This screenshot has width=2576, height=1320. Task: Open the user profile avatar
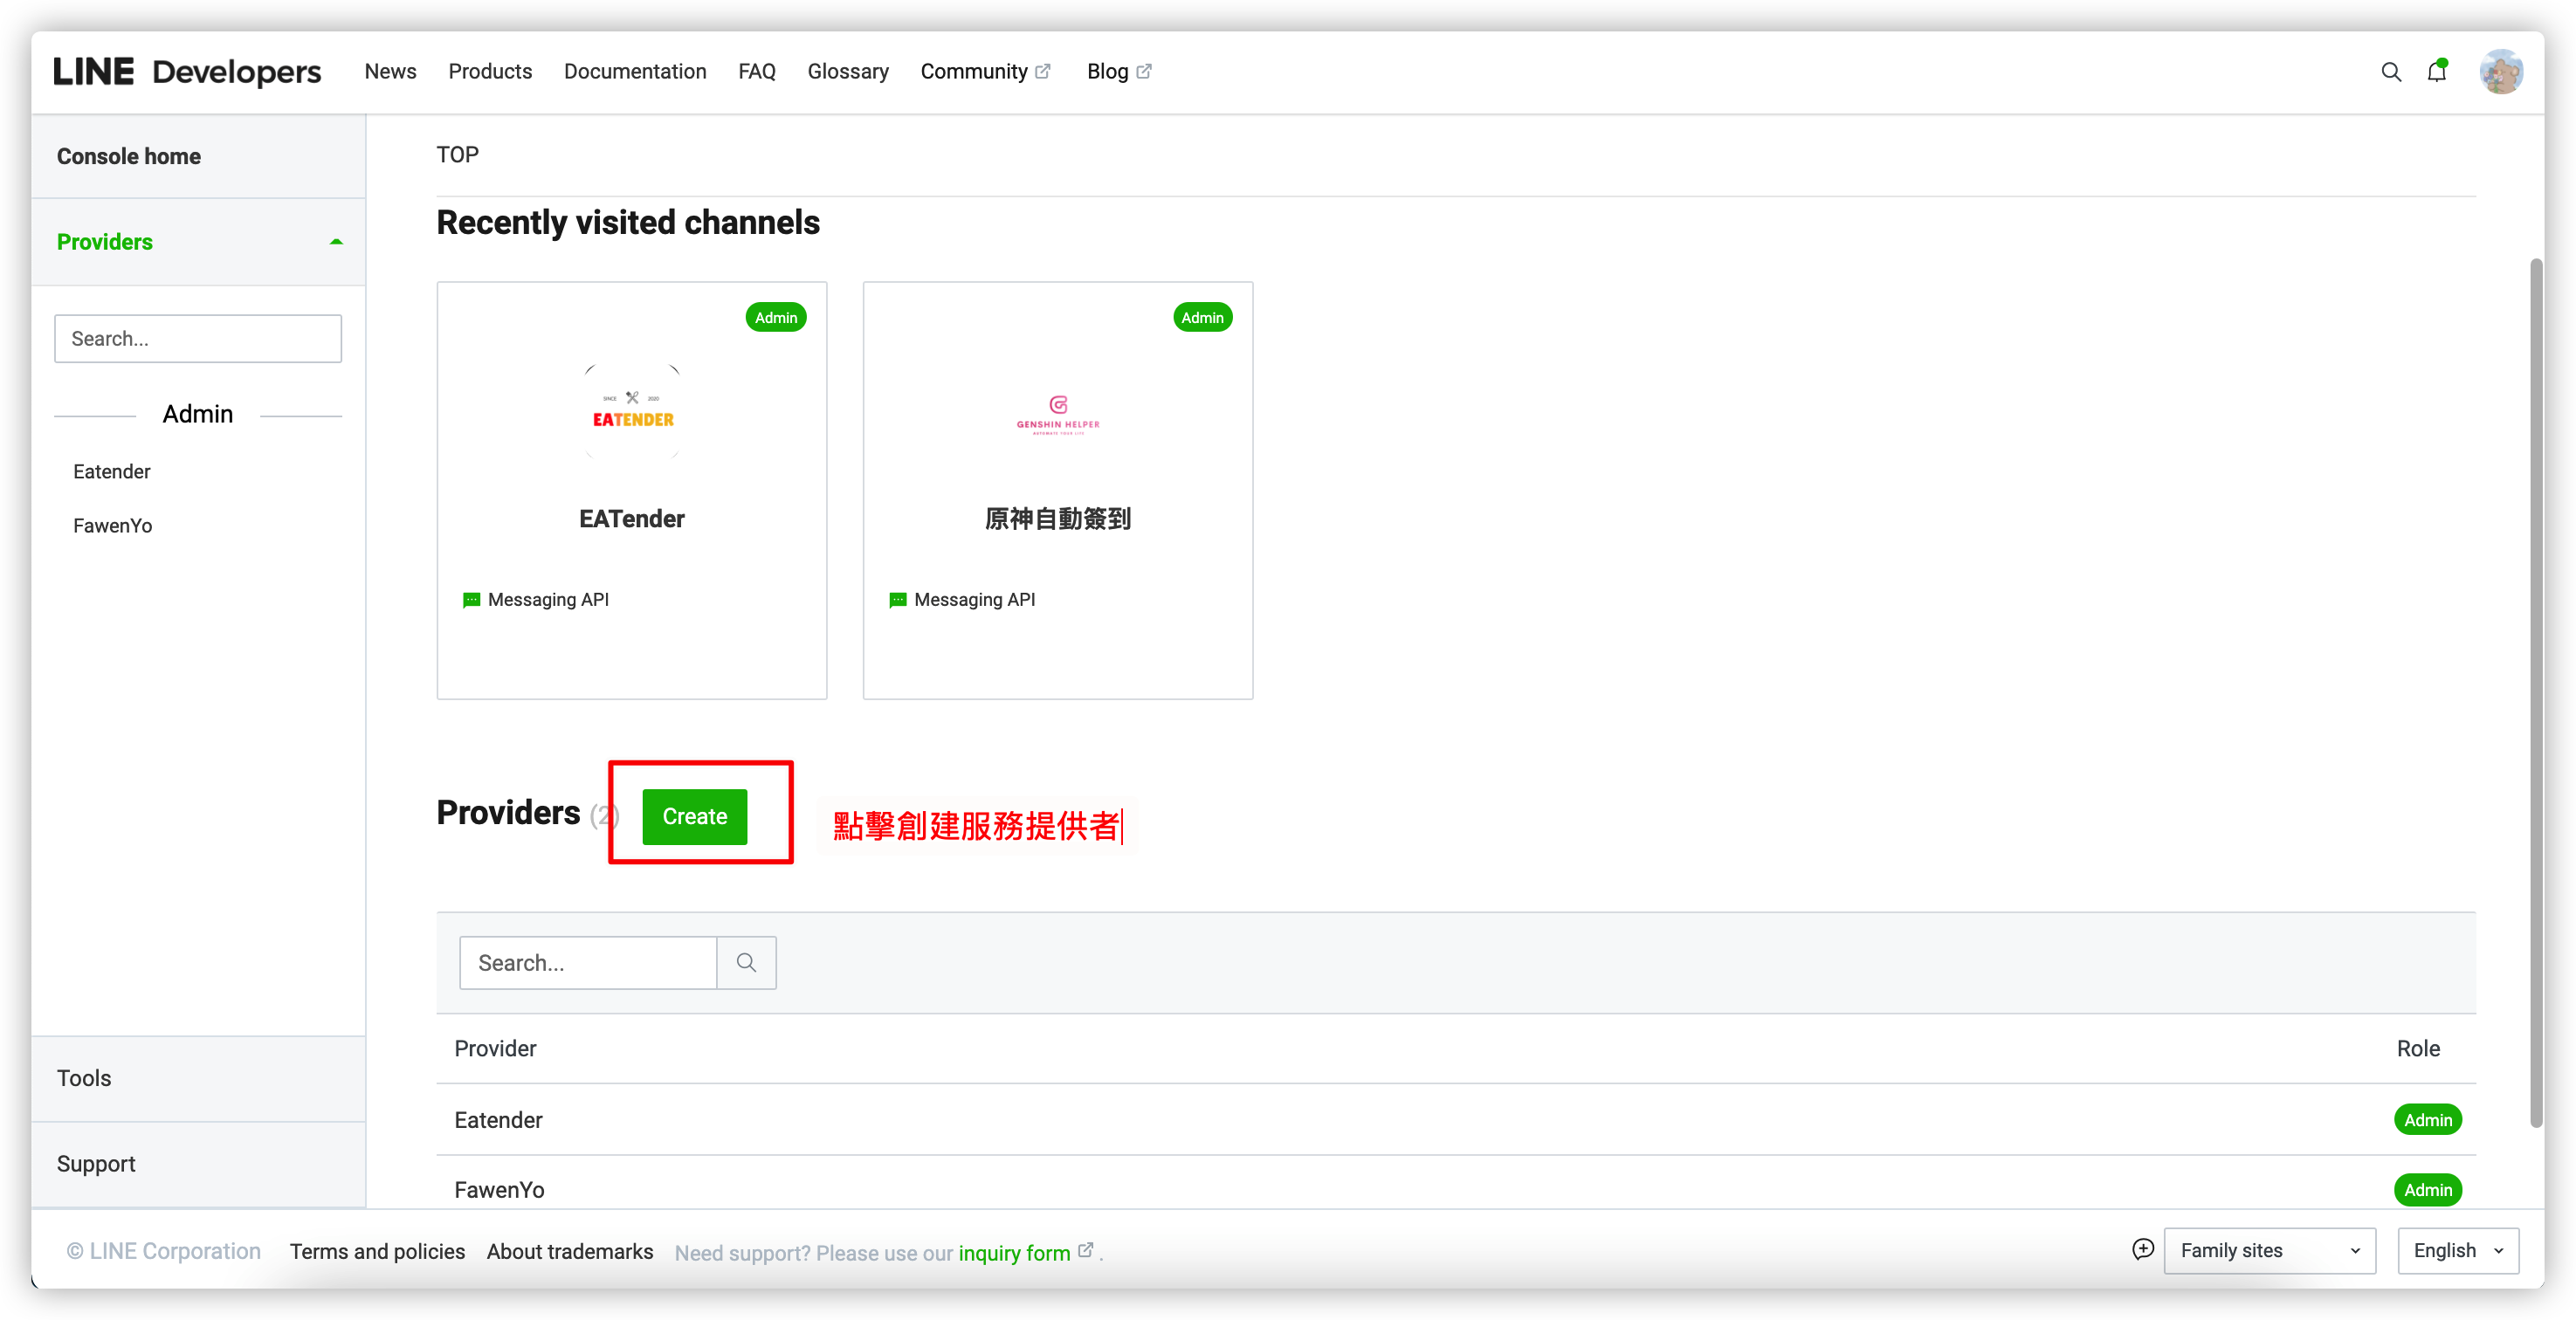tap(2500, 72)
